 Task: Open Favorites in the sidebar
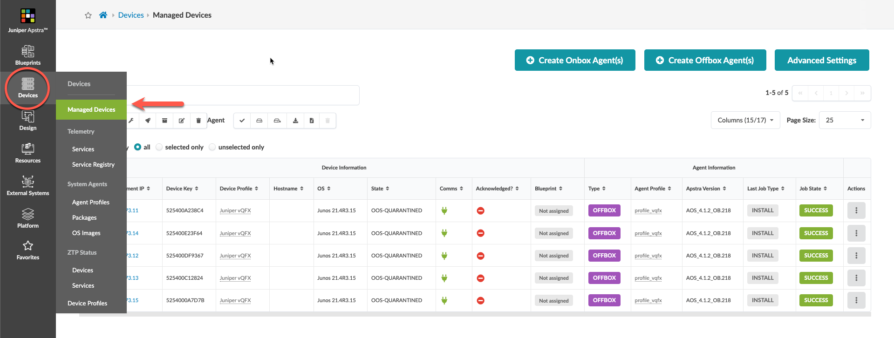27,250
